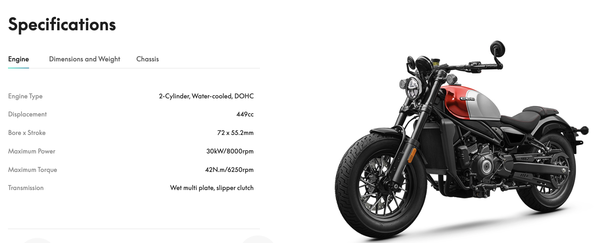
Task: Click the Transmission label
Action: [x=26, y=188]
